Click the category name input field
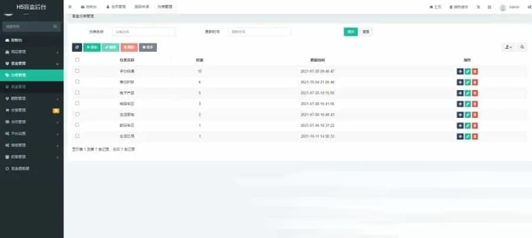Screen dimensions: 532x238 pos(143,32)
